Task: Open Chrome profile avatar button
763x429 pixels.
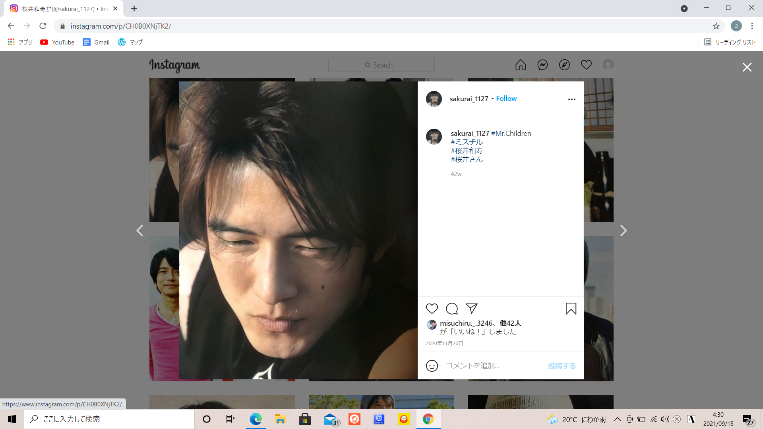Action: 736,26
